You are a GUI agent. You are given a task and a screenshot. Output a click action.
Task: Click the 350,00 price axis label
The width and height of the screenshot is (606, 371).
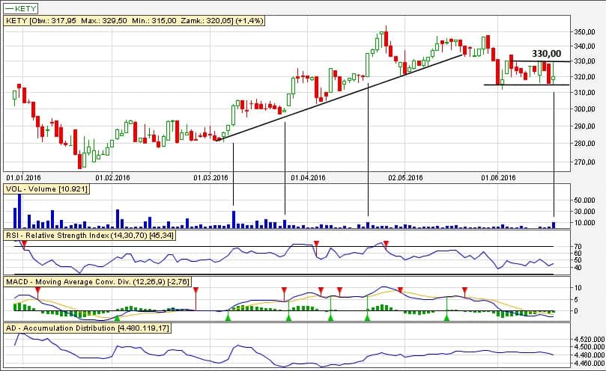coord(585,32)
